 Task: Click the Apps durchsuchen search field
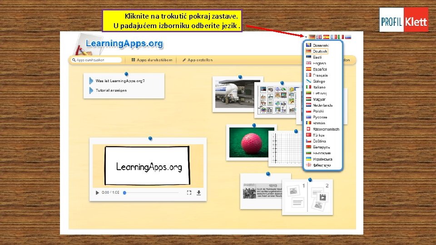pos(96,60)
